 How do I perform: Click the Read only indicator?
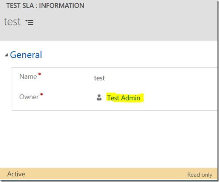tap(200, 174)
